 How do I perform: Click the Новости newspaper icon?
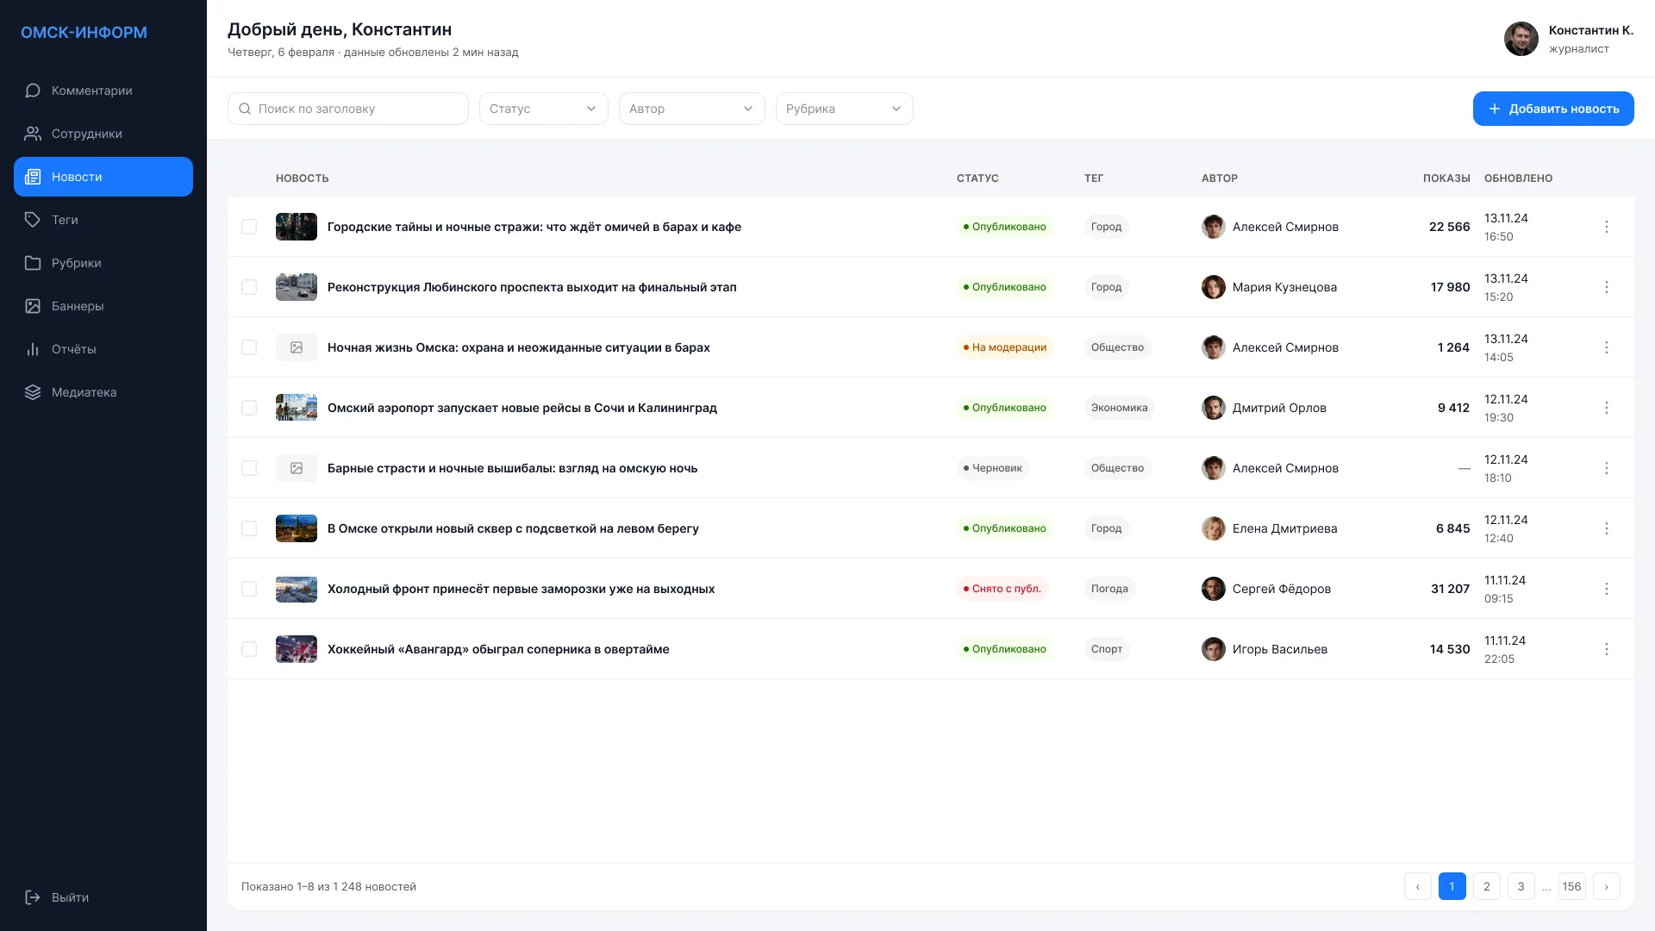tap(33, 177)
